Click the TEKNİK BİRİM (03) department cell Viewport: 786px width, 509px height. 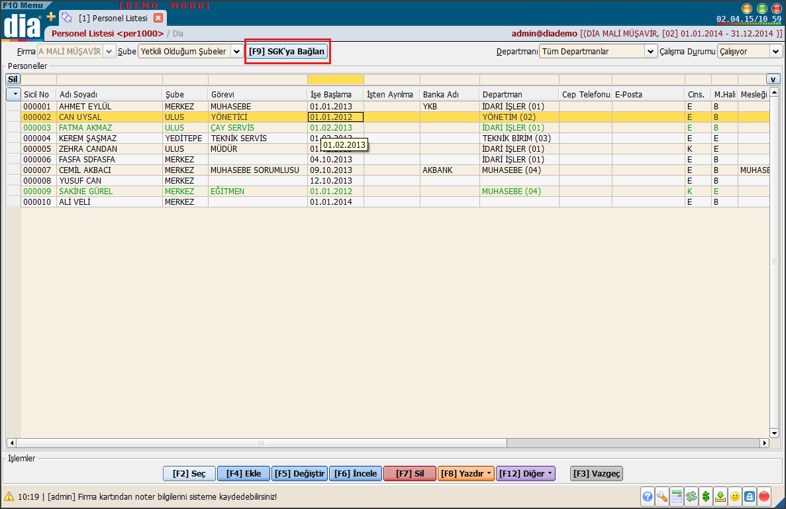tap(519, 138)
